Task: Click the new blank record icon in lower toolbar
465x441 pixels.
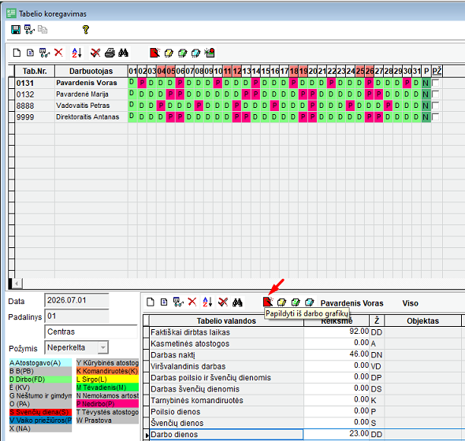Action: [x=151, y=302]
